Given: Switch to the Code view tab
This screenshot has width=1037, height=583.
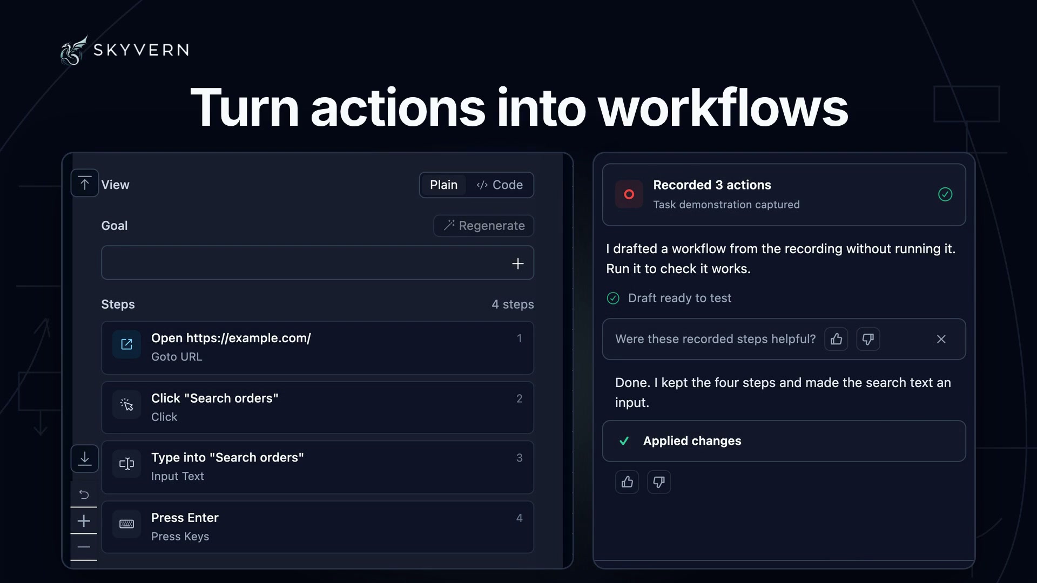Looking at the screenshot, I should [500, 185].
